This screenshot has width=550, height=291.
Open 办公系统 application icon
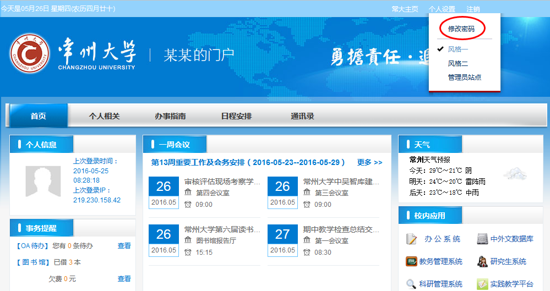(412, 239)
